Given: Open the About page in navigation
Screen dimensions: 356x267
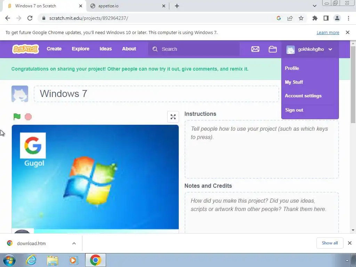Looking at the screenshot, I should [129, 49].
